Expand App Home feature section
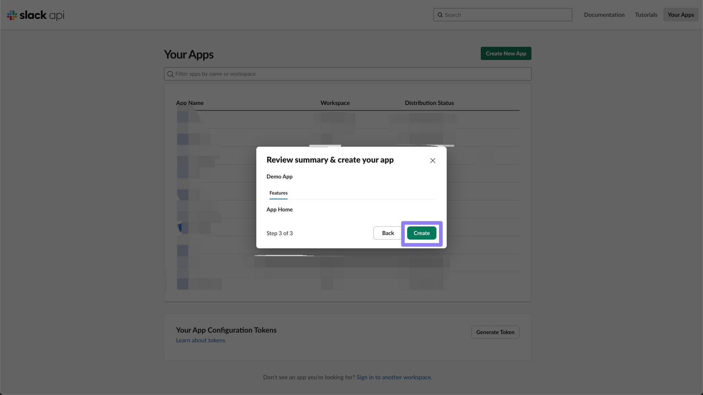Screen dimensions: 703x395 (280, 209)
